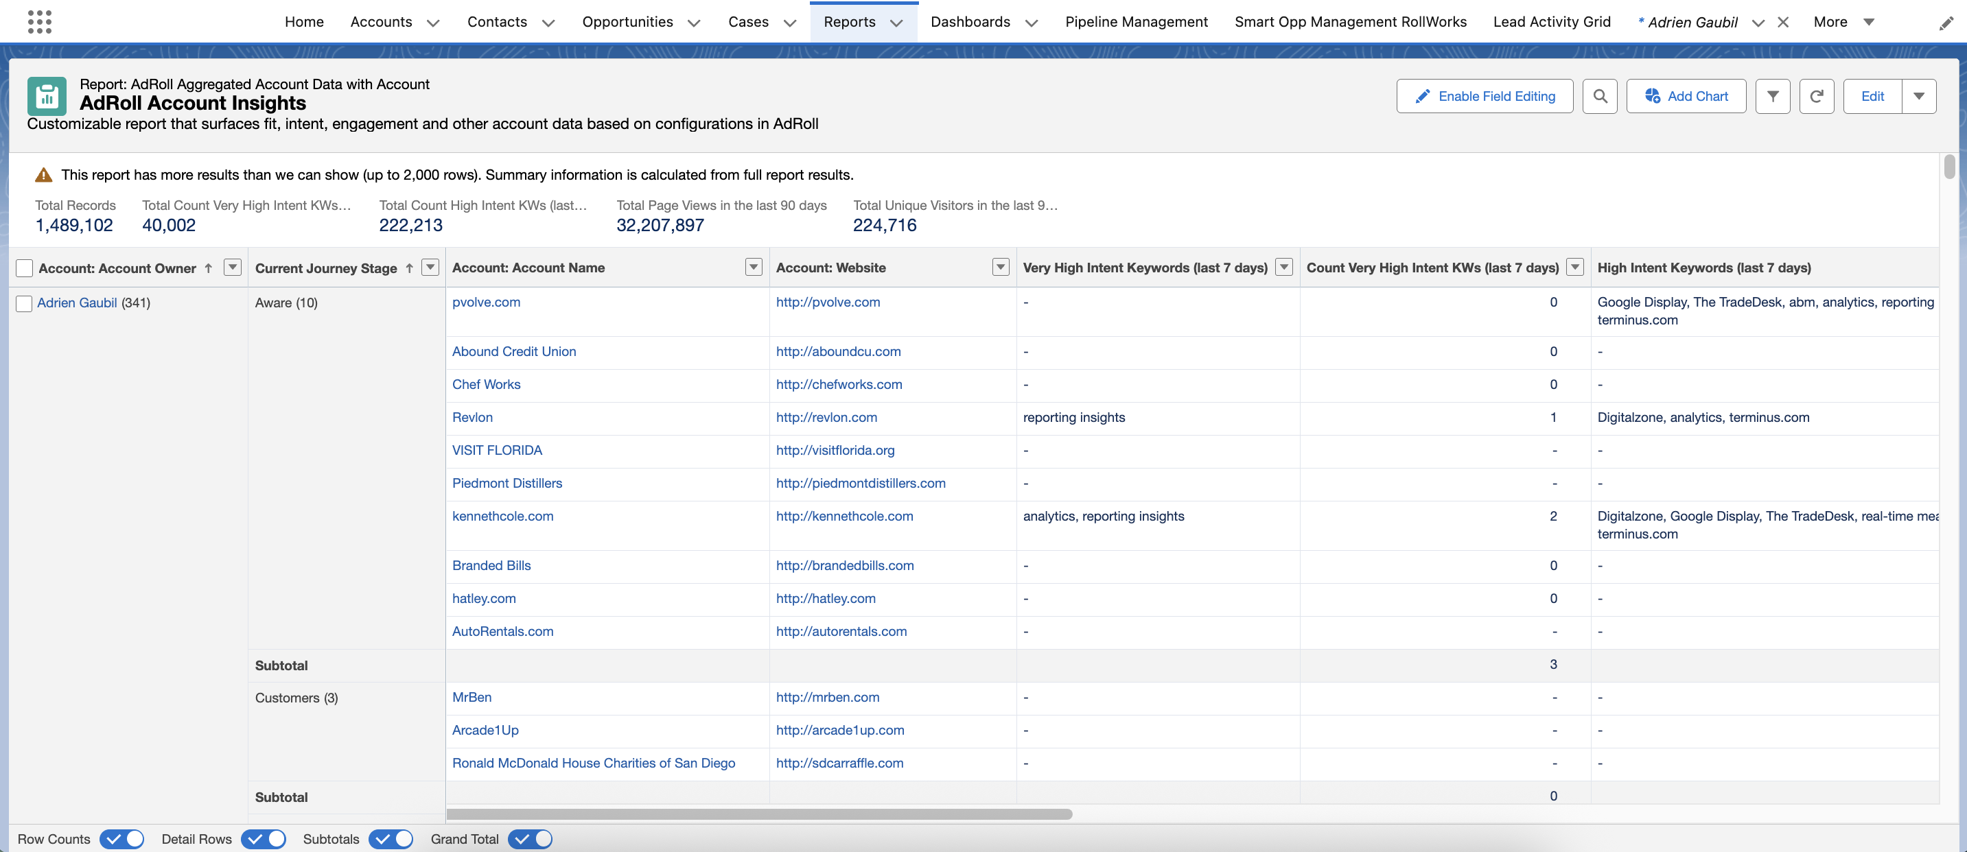Click the search report table magnifier icon
The image size is (1967, 852).
(1600, 96)
